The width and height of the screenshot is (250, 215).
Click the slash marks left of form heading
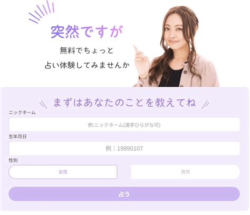pos(43,105)
